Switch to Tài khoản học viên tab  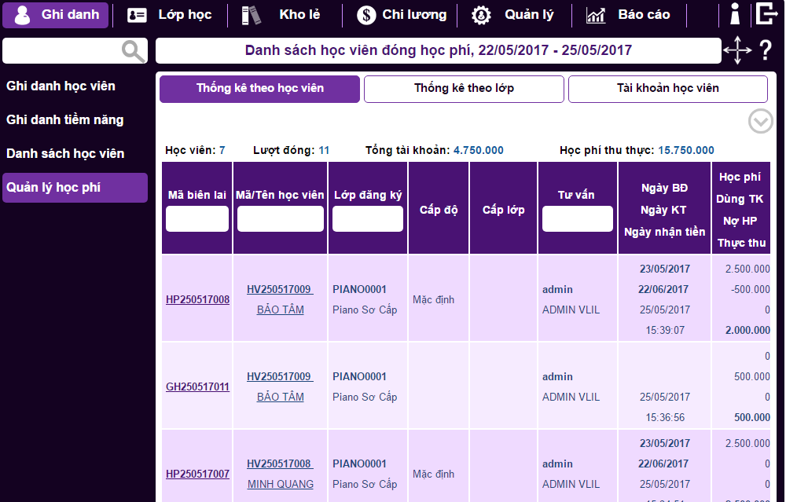click(667, 89)
